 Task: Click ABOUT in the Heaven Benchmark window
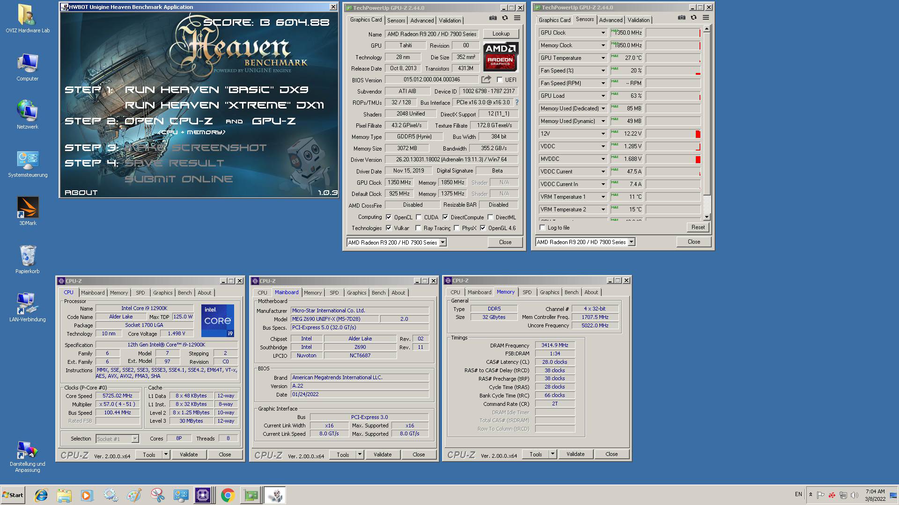pyautogui.click(x=81, y=192)
